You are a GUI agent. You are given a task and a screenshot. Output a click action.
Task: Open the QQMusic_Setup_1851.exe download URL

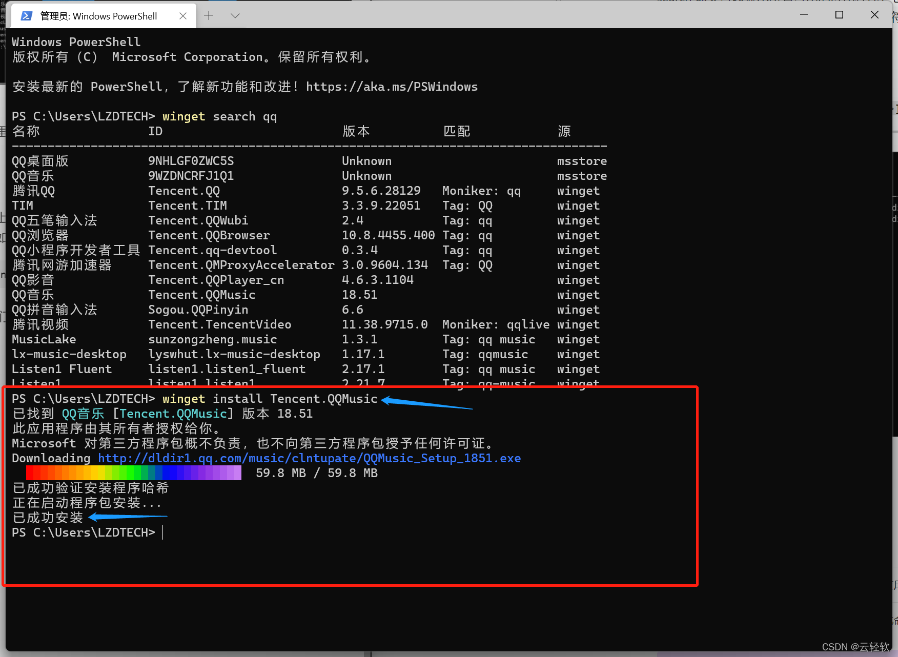coord(310,459)
